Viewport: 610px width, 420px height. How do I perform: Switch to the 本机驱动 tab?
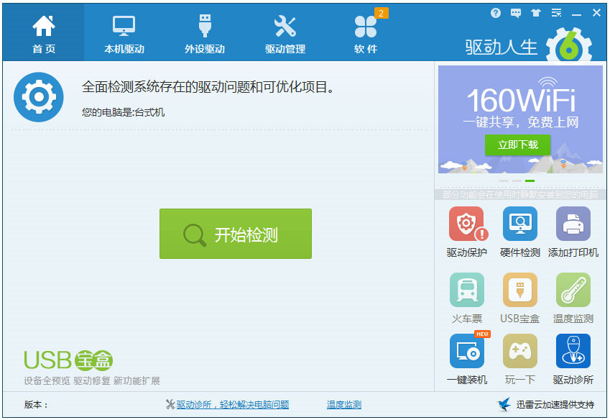point(123,32)
